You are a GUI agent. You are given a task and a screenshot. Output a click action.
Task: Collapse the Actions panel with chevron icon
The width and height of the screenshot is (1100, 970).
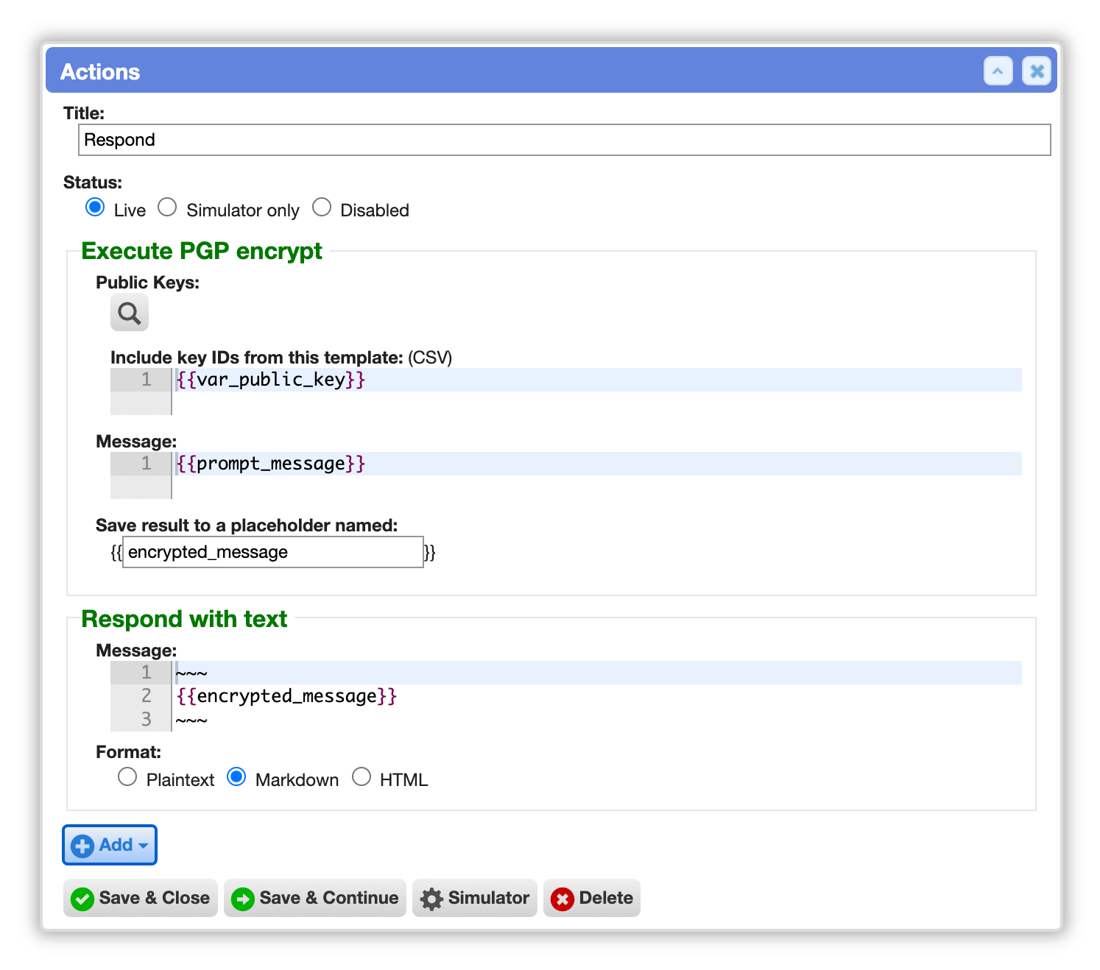(x=998, y=71)
